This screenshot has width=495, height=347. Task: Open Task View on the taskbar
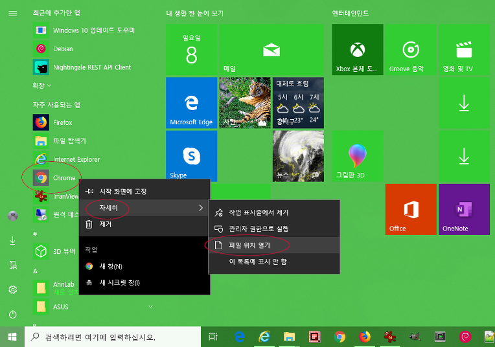tap(213, 337)
